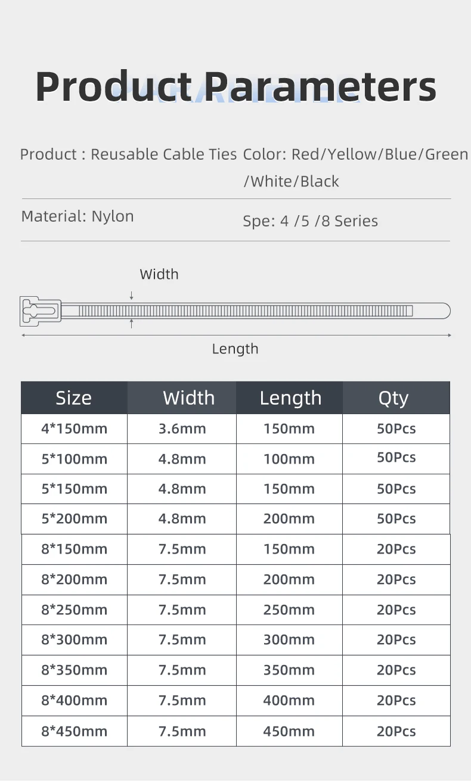471x783 pixels.
Task: Click the 5*200mm size cell
Action: click(74, 519)
